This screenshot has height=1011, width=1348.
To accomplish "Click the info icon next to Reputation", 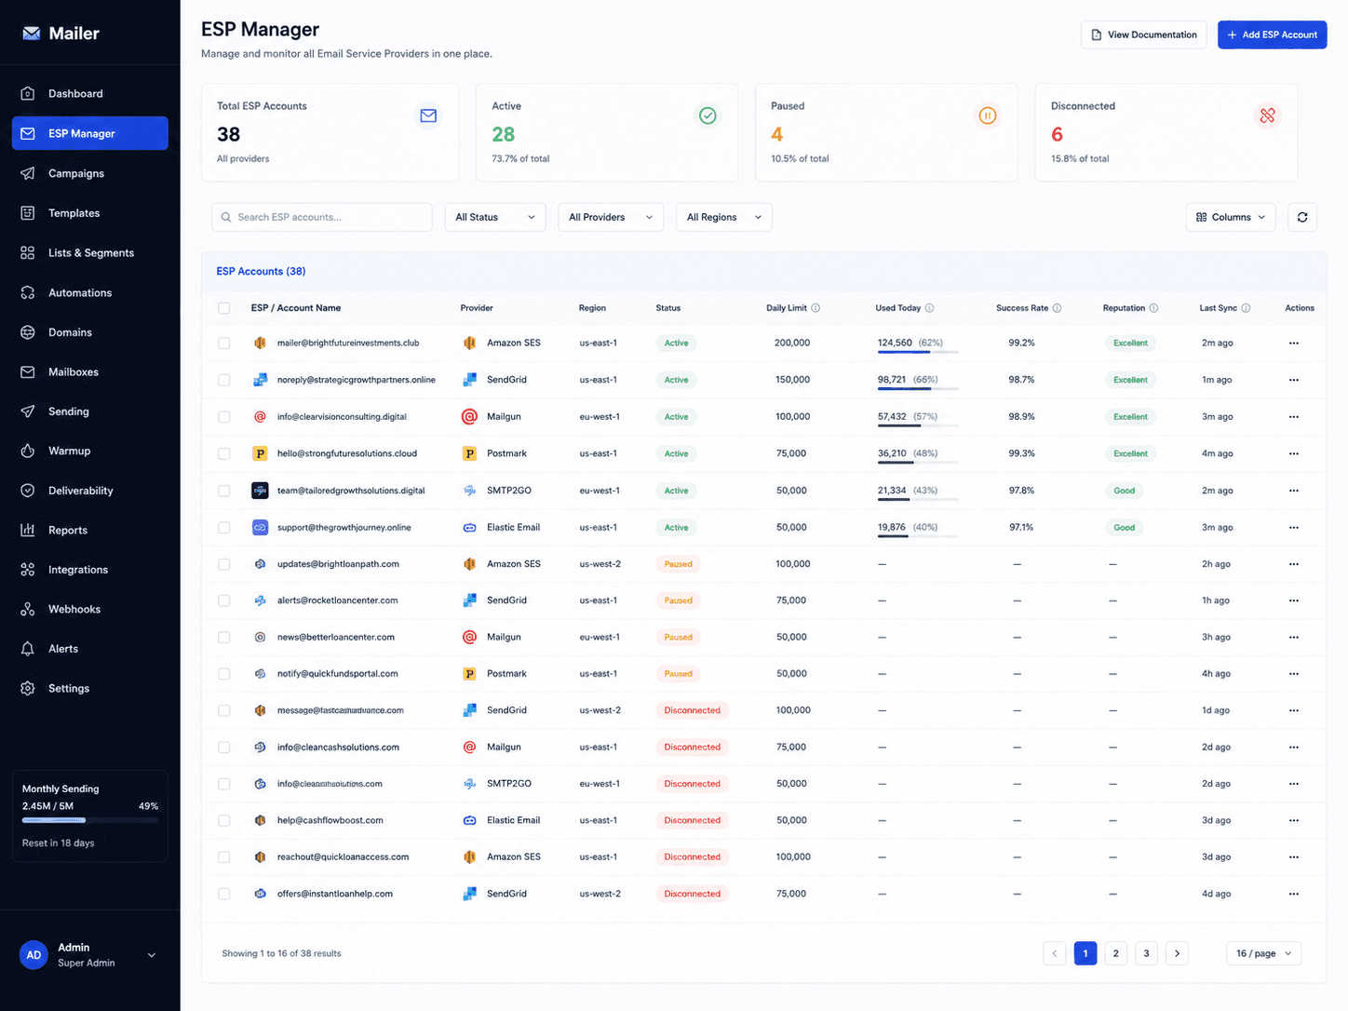I will click(1153, 308).
